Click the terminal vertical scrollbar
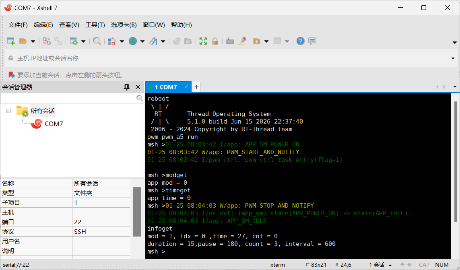The height and width of the screenshot is (270, 460). (x=455, y=161)
